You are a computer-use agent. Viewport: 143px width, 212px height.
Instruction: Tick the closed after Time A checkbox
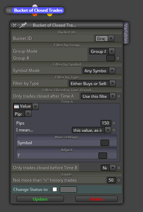point(119,96)
